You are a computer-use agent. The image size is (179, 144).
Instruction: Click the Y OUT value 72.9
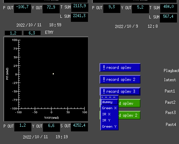51,9
